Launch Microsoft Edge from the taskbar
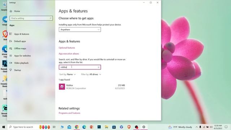The height and width of the screenshot is (130, 231). coord(84,127)
